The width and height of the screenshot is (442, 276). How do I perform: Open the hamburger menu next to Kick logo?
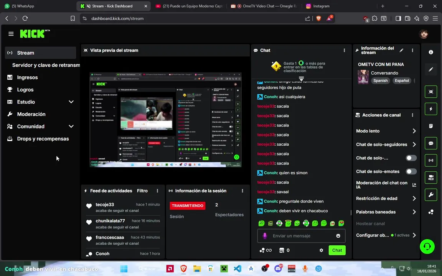[x=11, y=34]
